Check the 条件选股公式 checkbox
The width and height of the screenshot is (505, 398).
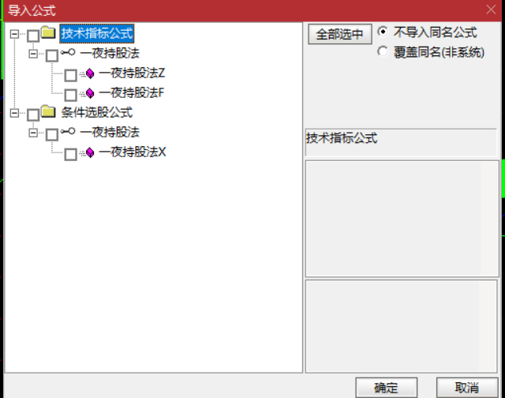33,115
